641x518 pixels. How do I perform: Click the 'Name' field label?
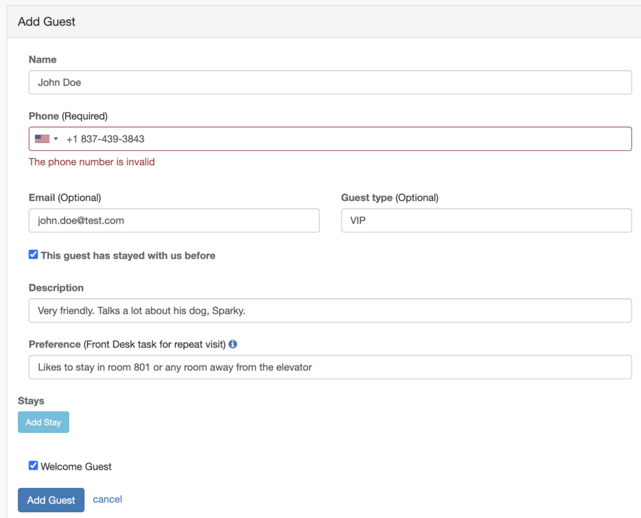click(43, 60)
